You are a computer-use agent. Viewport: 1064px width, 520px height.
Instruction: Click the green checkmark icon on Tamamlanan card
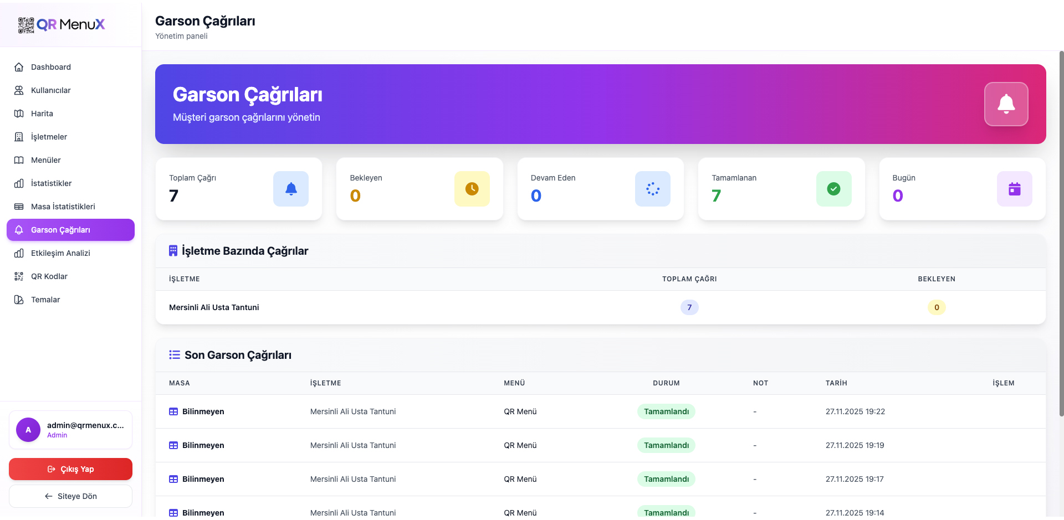tap(833, 189)
